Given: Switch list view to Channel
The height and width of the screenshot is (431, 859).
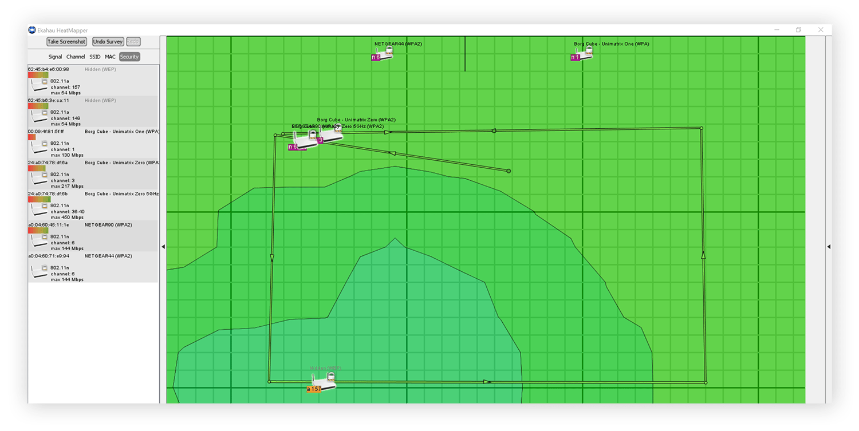Looking at the screenshot, I should point(76,57).
